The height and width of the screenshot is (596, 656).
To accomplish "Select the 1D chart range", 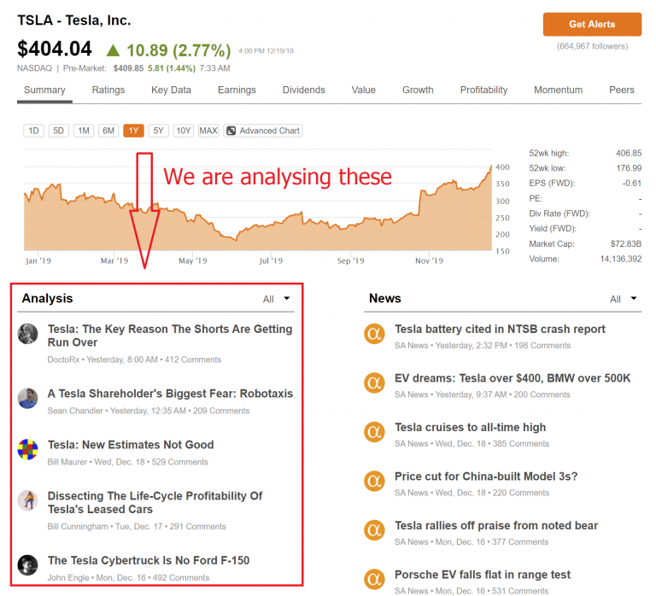I will pyautogui.click(x=33, y=131).
